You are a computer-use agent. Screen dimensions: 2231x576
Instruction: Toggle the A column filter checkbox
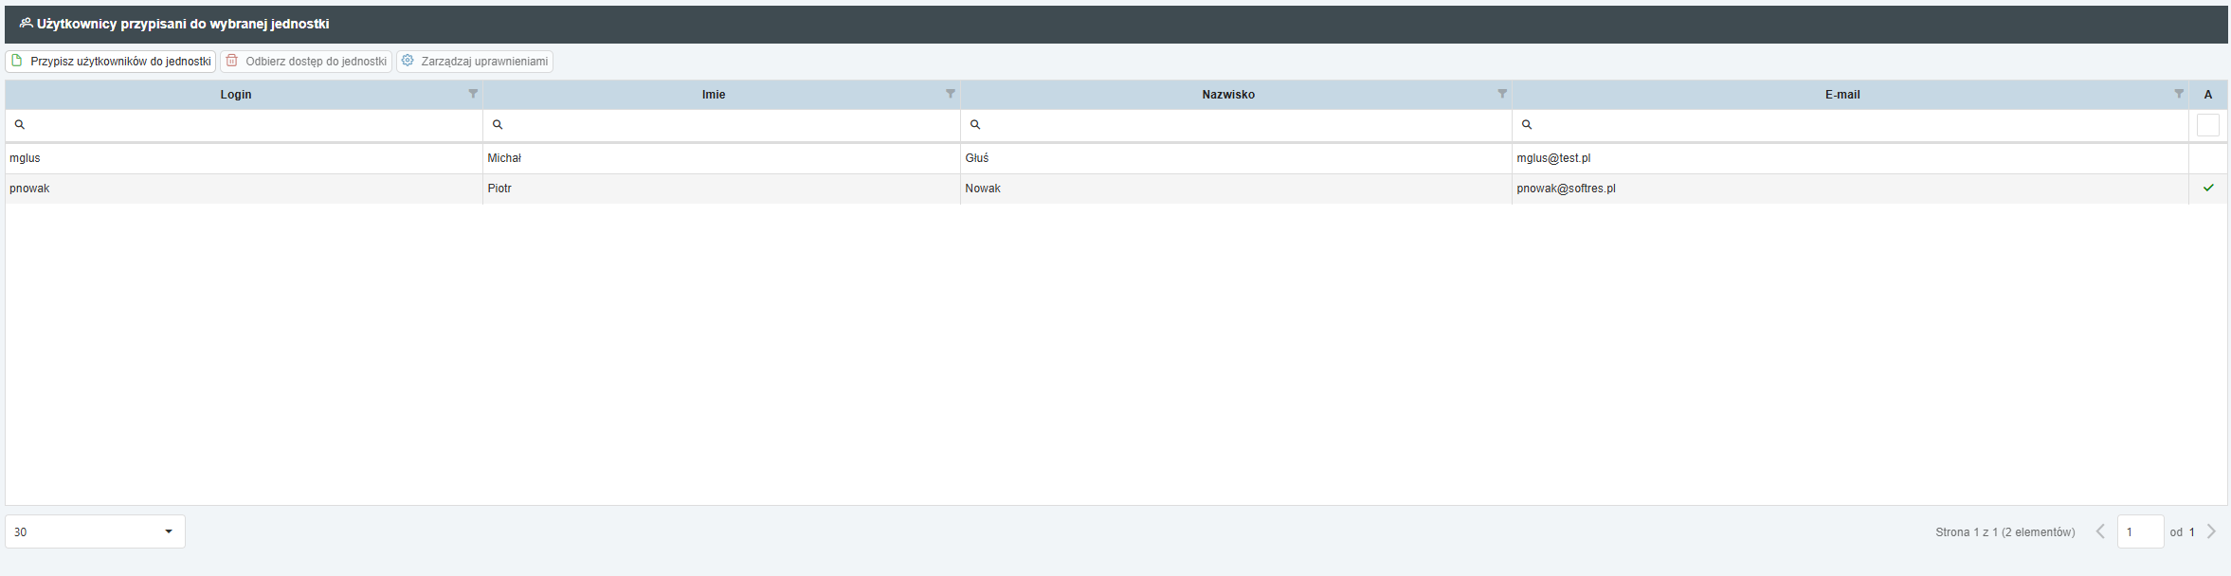2207,125
